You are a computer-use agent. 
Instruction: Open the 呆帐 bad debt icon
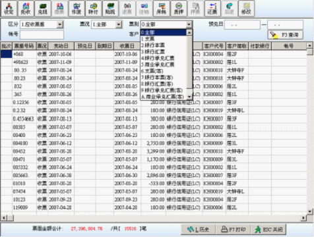pos(162,9)
